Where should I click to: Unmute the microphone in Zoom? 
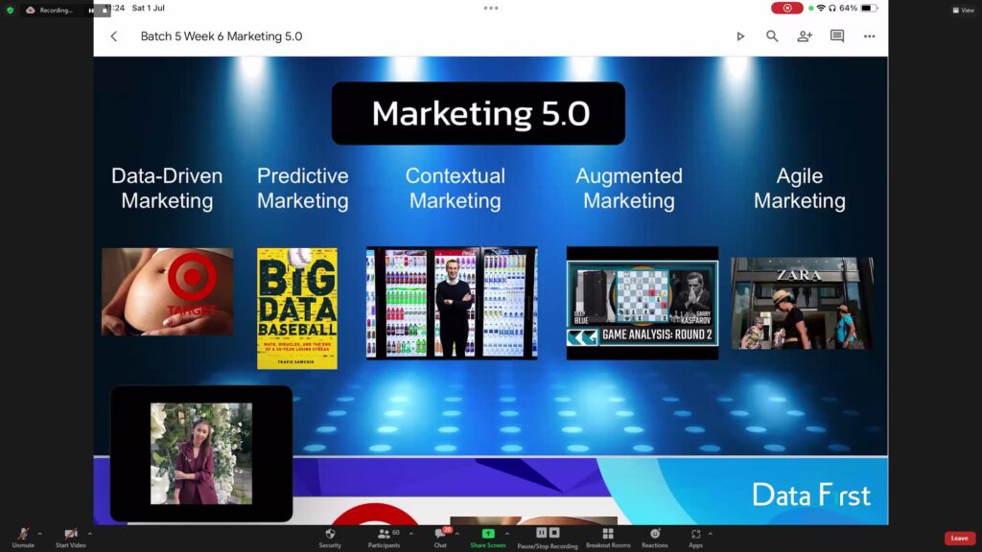[23, 537]
